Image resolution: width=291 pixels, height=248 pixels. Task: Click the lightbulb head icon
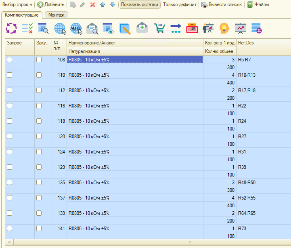click(224, 28)
